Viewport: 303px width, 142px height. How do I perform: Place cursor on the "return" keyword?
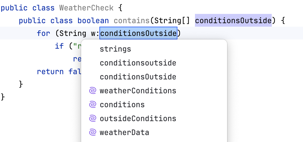(50, 72)
